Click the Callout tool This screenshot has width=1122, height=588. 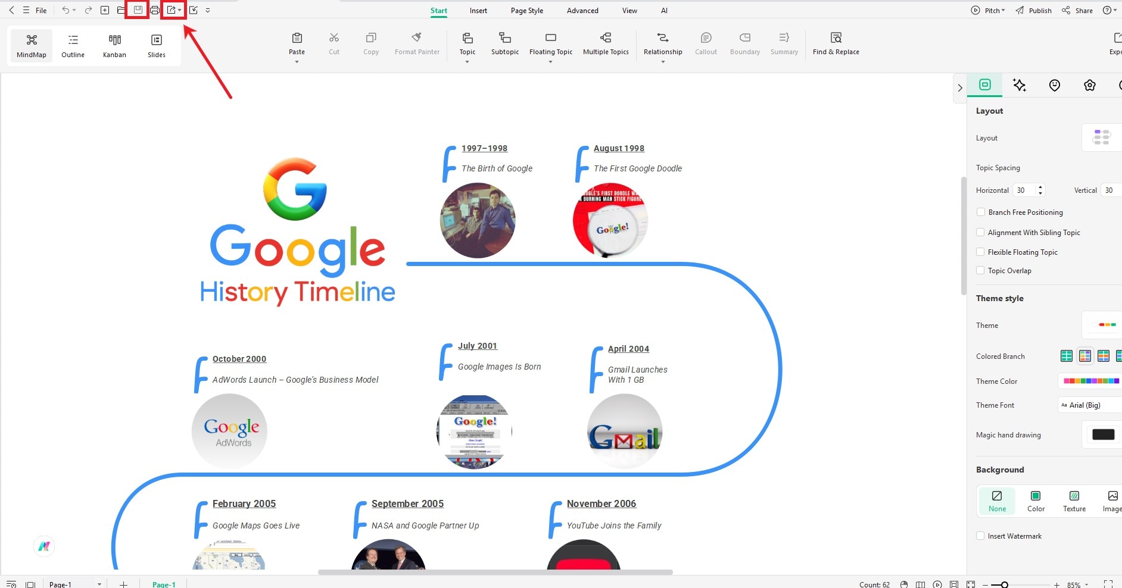706,44
